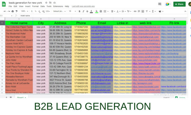191x115 pixels.
Task: Open the fill color picker
Action: pyautogui.click(x=97, y=11)
